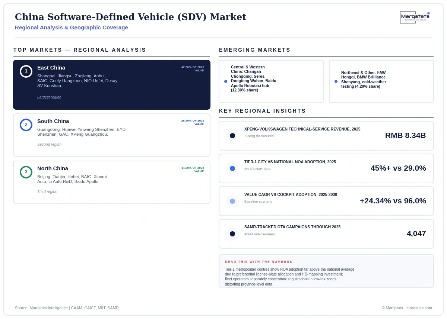The image size is (447, 319).
Task: Click 'Key Regional Insights' section header
Action: point(262,111)
